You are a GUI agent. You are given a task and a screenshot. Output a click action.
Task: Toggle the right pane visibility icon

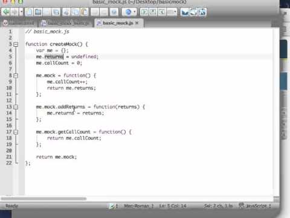click(x=162, y=12)
